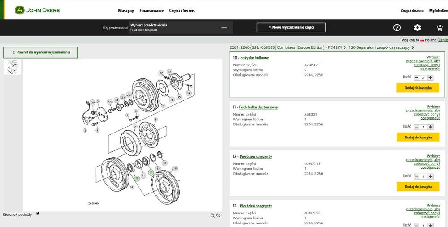Select callout 15 on the parts diagram

[x=179, y=97]
